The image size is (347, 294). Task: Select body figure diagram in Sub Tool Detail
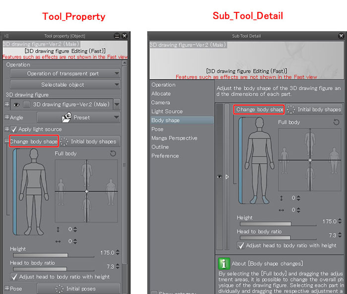click(259, 160)
